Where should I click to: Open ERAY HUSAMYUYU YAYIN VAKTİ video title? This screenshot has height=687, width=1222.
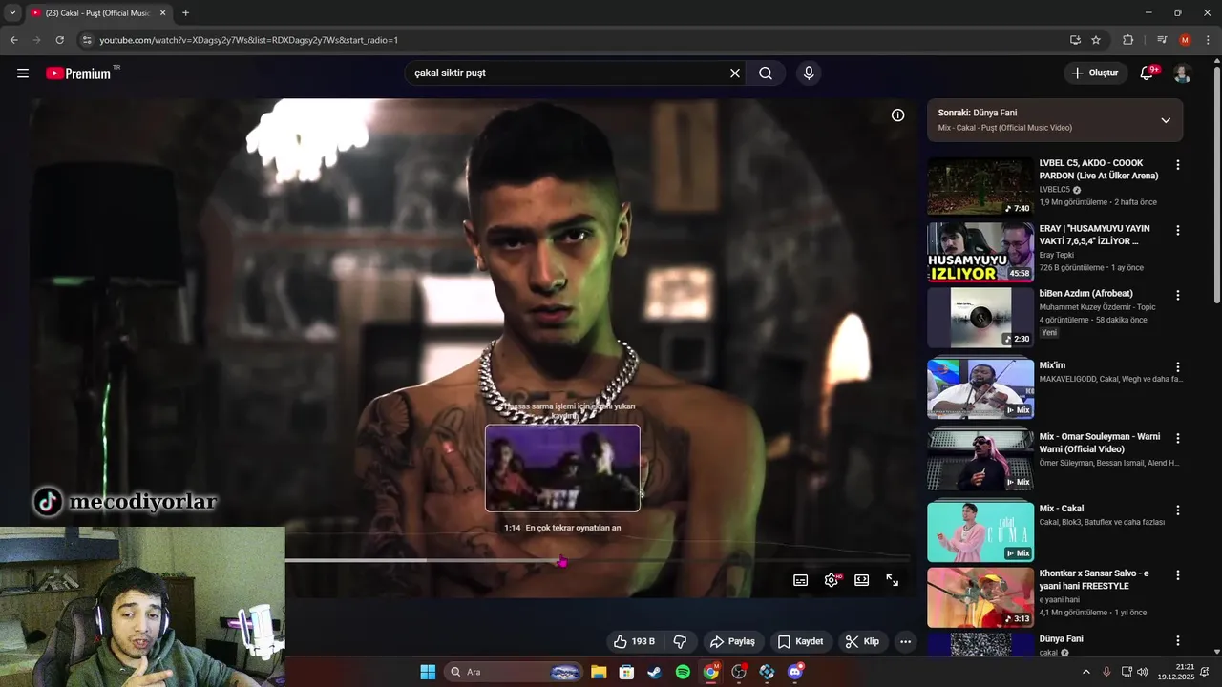tap(1095, 235)
